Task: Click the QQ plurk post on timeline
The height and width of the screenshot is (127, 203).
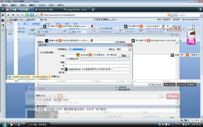Action: coord(99,55)
